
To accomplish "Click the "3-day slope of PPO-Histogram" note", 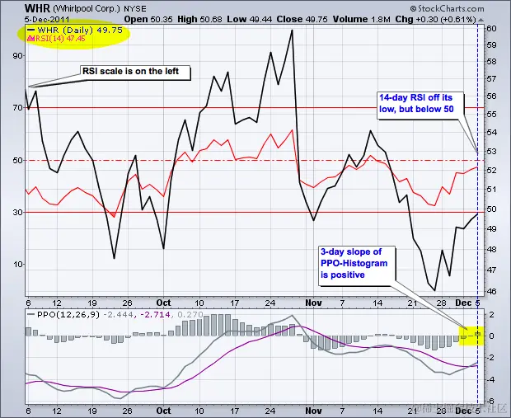I will [x=357, y=265].
